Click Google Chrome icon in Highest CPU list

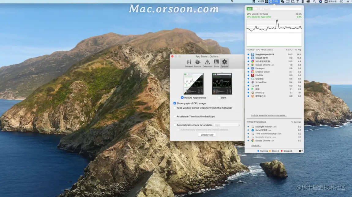point(253,65)
